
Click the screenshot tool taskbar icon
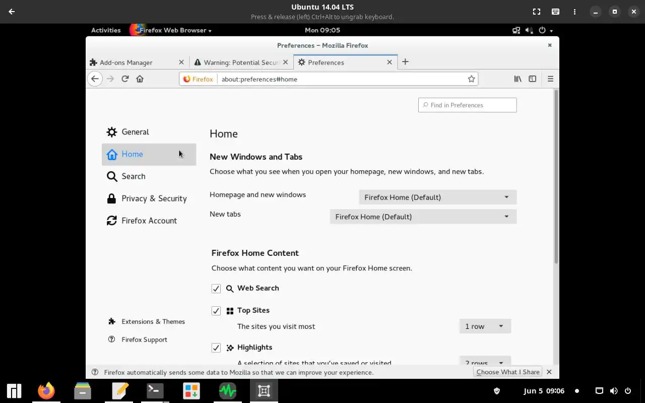tap(264, 391)
